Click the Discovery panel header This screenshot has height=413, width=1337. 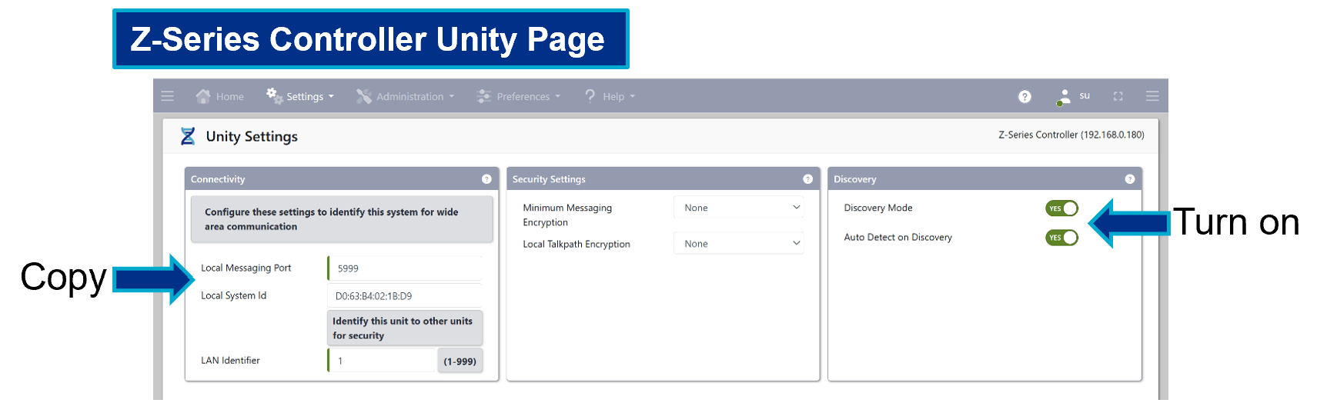click(984, 179)
